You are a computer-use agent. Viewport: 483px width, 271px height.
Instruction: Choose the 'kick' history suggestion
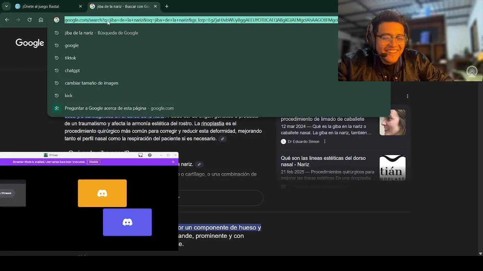pos(219,96)
